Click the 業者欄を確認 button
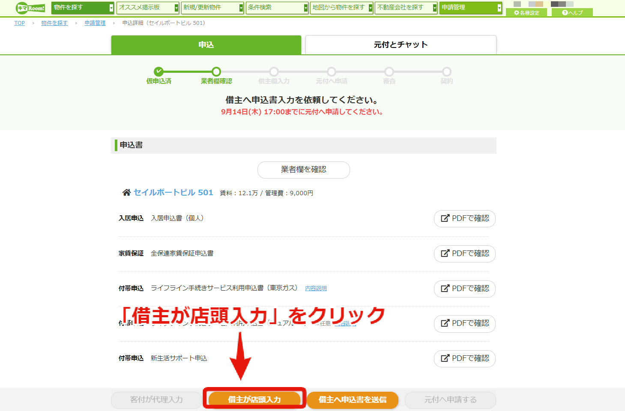This screenshot has width=625, height=411. (x=304, y=170)
